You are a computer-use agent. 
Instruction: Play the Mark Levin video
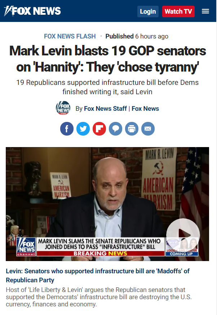[183, 235]
